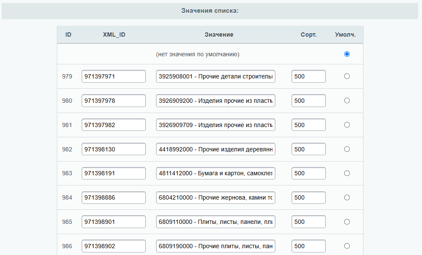The width and height of the screenshot is (422, 255).
Task: Set row 985 as default value
Action: 347,222
